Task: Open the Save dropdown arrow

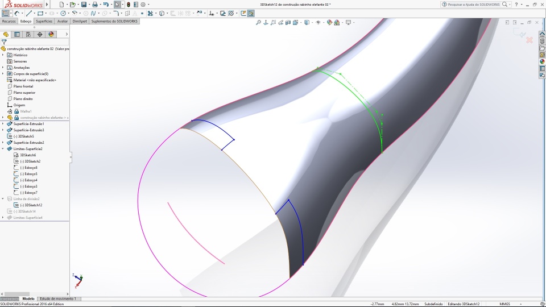Action: click(89, 5)
